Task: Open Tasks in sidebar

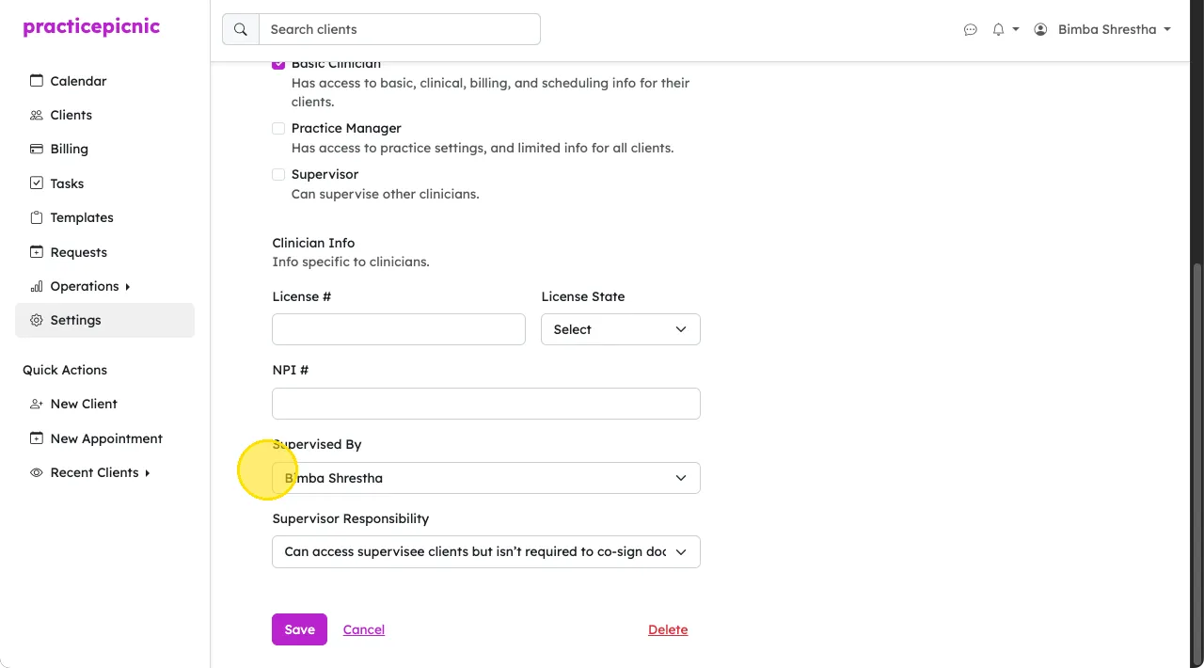Action: (104, 183)
